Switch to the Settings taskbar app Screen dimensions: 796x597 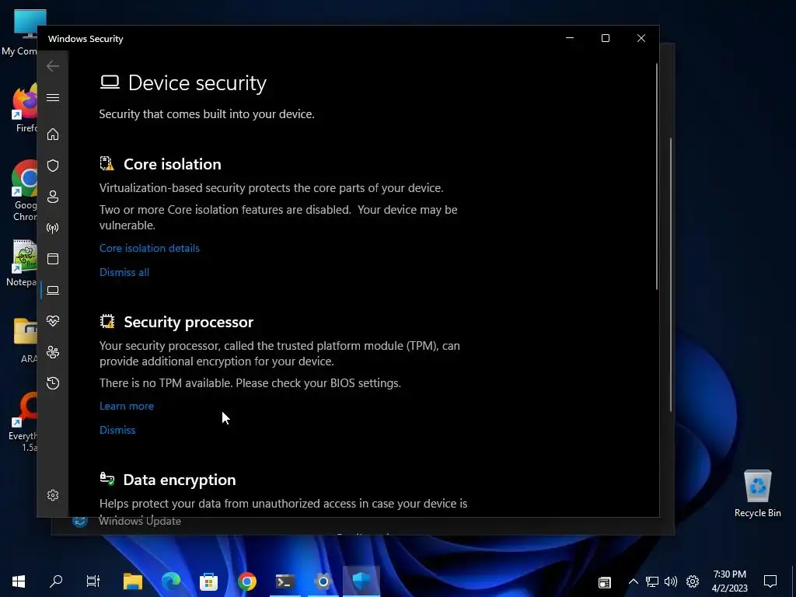323,581
